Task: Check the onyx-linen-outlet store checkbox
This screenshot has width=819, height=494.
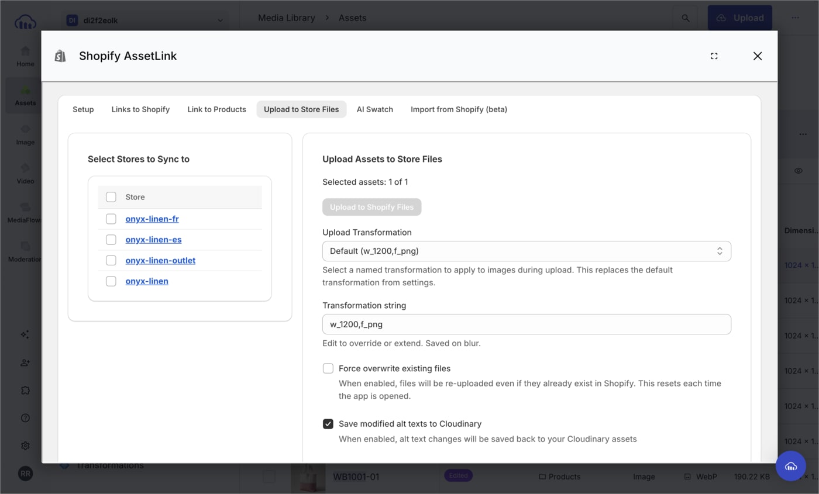Action: [x=111, y=260]
